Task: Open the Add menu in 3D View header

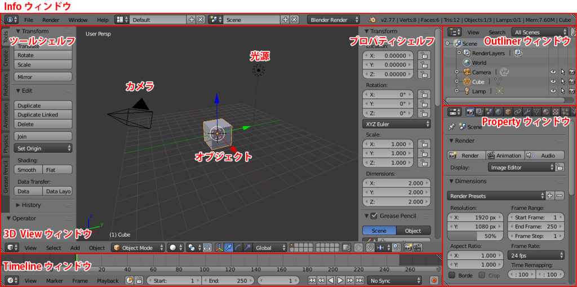Action: coord(75,248)
